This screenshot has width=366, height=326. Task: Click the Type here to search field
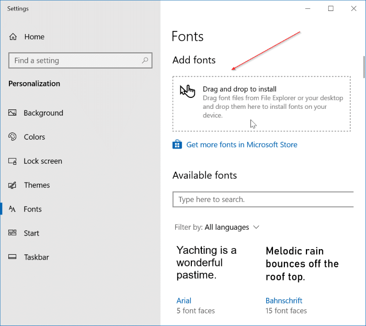tap(261, 199)
